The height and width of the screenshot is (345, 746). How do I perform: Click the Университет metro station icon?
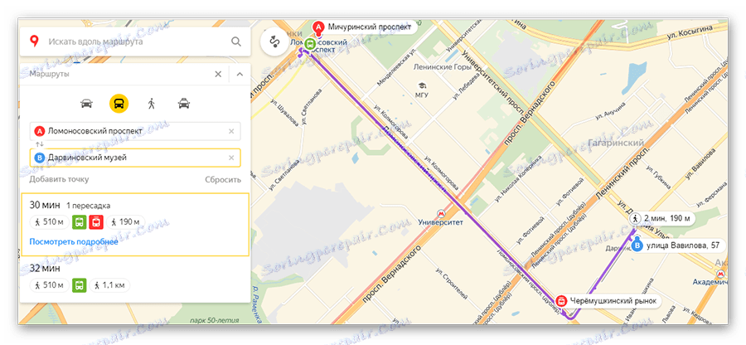click(441, 214)
